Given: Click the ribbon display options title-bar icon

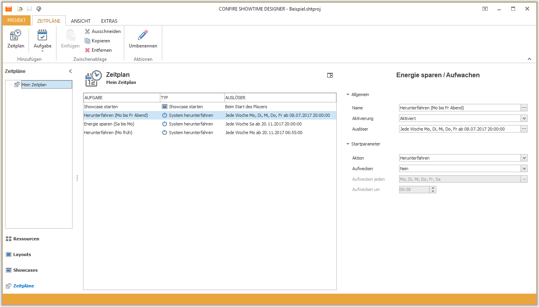Looking at the screenshot, I should 485,9.
